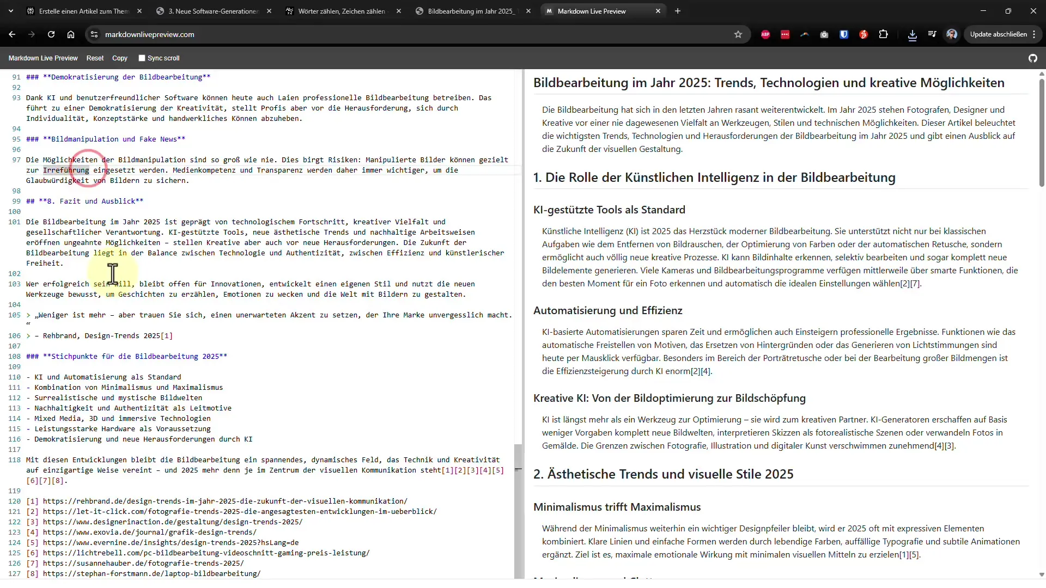Viewport: 1046px width, 588px height.
Task: Switch to 'Wörter zählen, Zeichen zählen' tab
Action: [342, 11]
